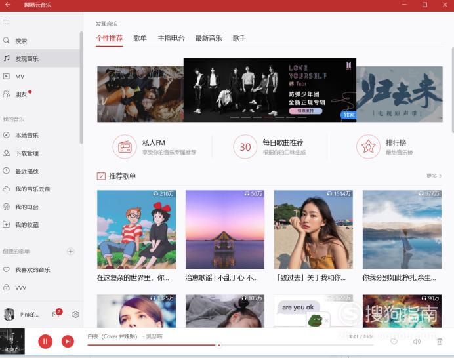Open the message inbox icon with badge
Screen dimensions: 454x358
[56, 313]
